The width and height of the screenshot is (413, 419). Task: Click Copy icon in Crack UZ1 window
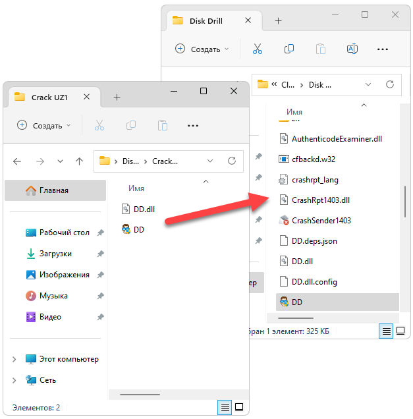pos(131,125)
